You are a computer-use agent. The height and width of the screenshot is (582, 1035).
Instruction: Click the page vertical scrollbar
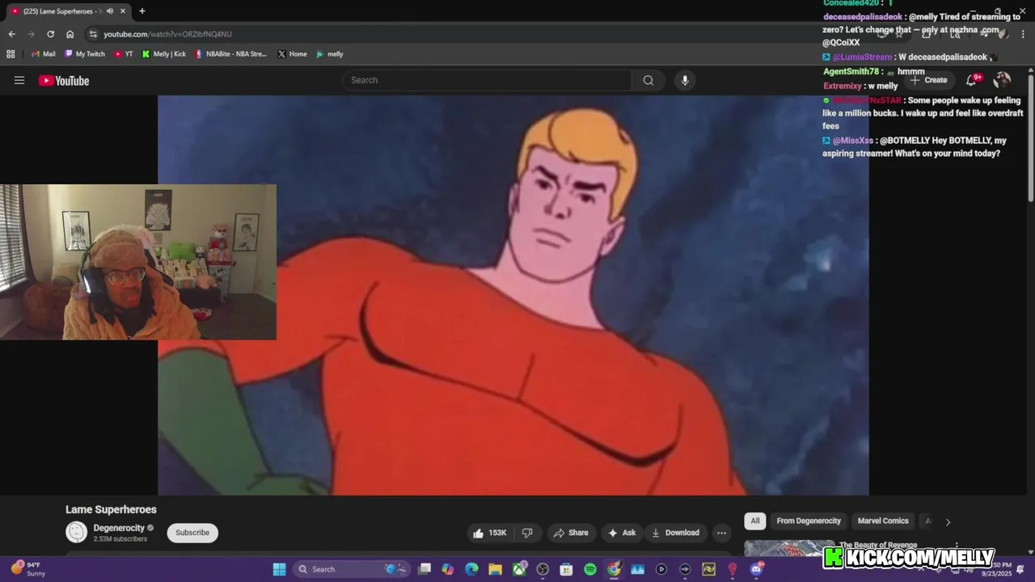pyautogui.click(x=1031, y=137)
